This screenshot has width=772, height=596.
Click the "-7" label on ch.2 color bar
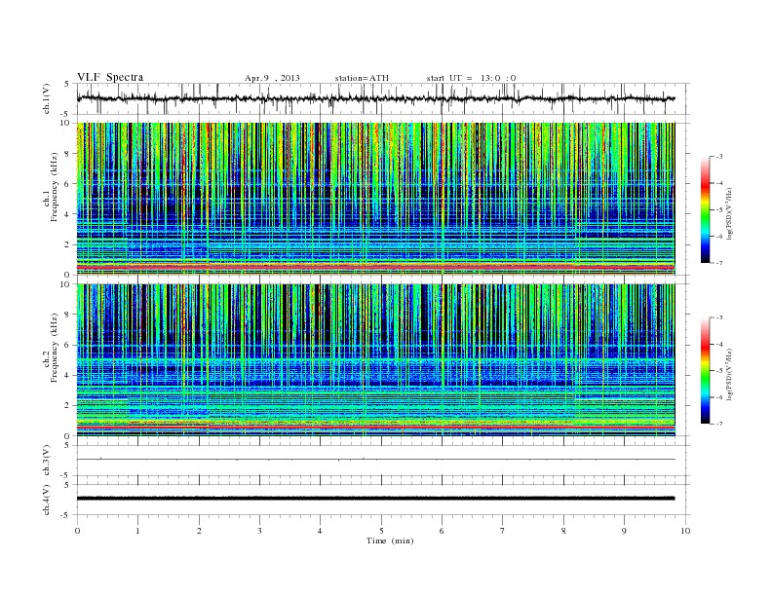(719, 424)
